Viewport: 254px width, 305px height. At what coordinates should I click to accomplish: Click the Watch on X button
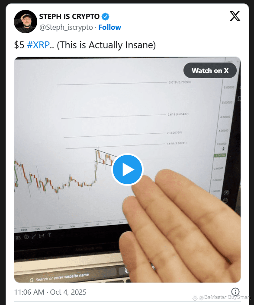click(210, 70)
